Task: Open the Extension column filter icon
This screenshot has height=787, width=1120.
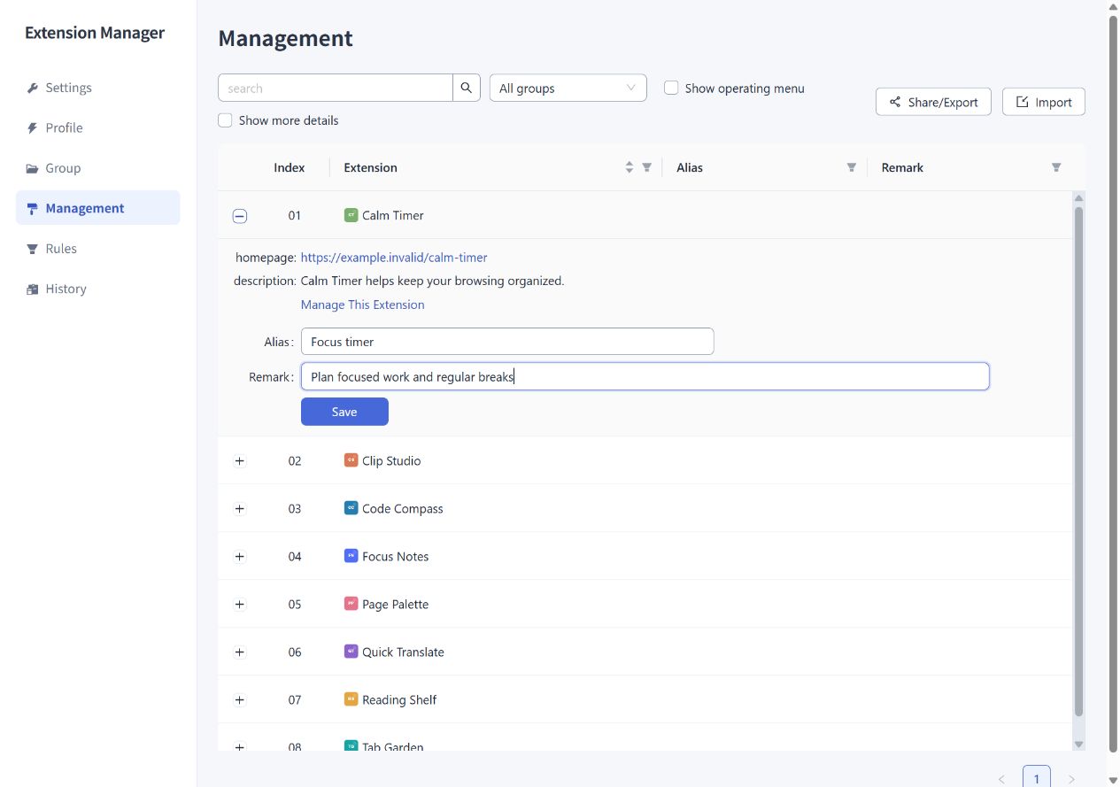Action: (646, 167)
